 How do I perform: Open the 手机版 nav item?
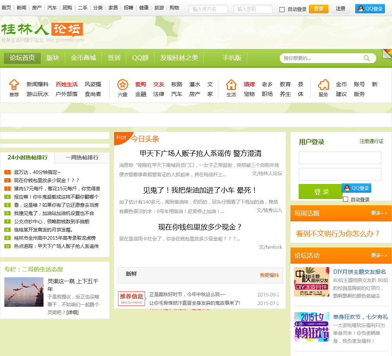point(232,58)
